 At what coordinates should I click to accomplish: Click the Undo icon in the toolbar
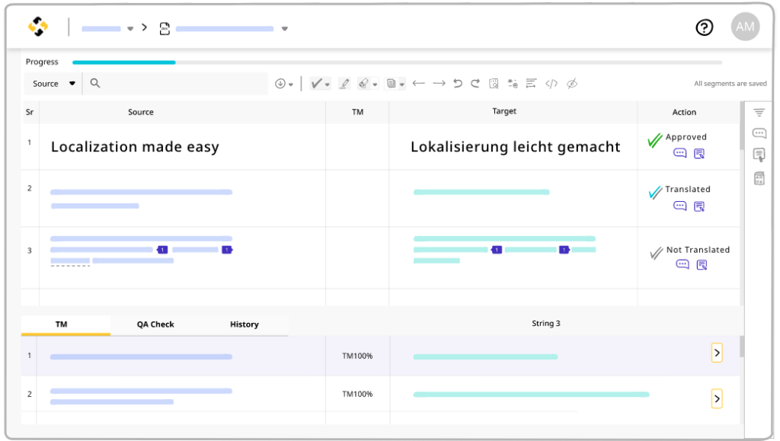coord(457,83)
